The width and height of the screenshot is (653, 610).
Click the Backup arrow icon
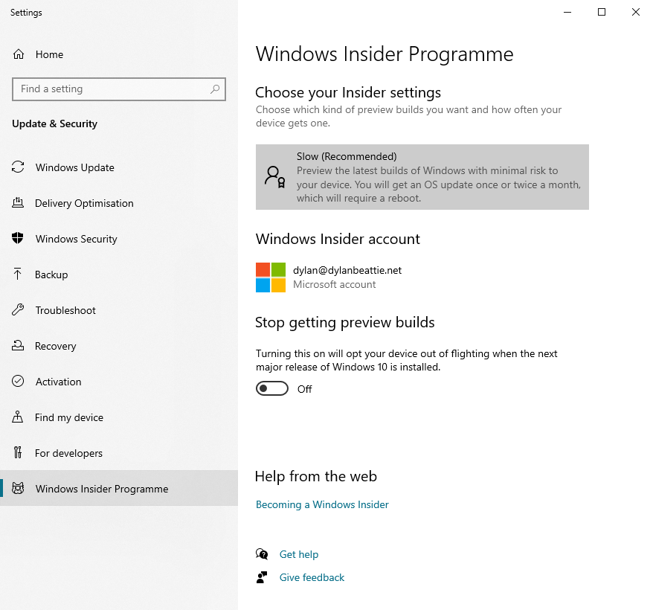[x=18, y=274]
